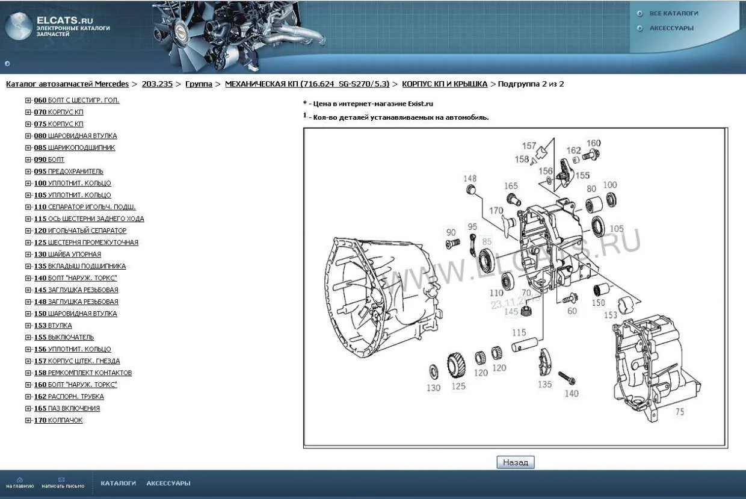Open the 148 ЗАГЛУШКА РЕЗЬБОВАЯ link

click(76, 302)
